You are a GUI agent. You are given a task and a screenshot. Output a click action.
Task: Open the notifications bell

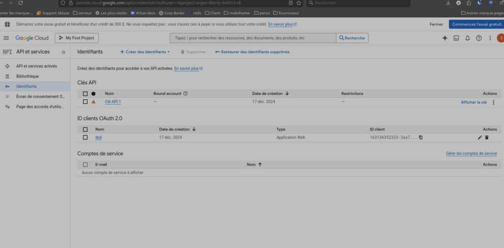point(468,38)
